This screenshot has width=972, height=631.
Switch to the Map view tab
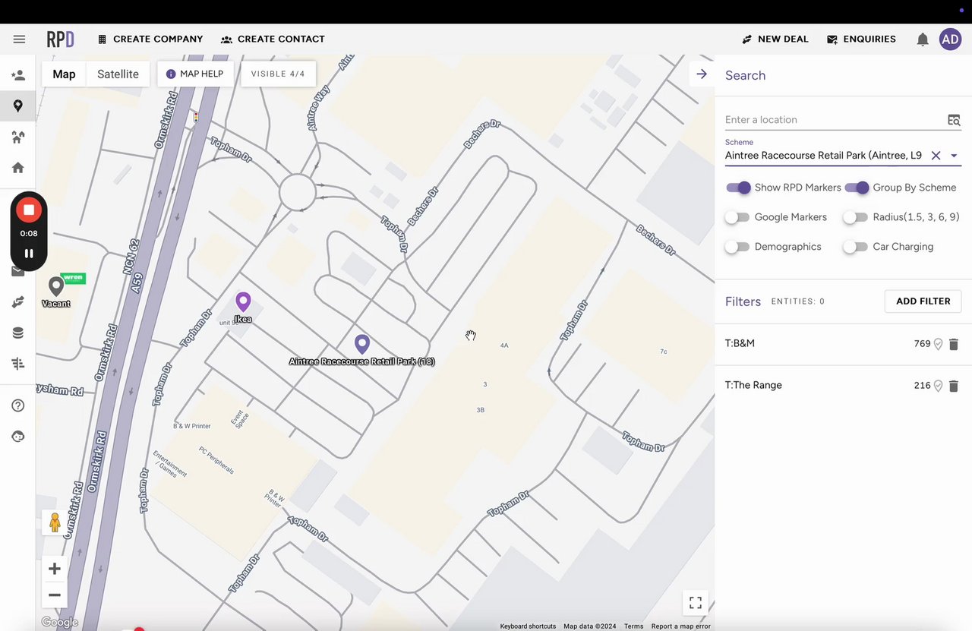(64, 74)
